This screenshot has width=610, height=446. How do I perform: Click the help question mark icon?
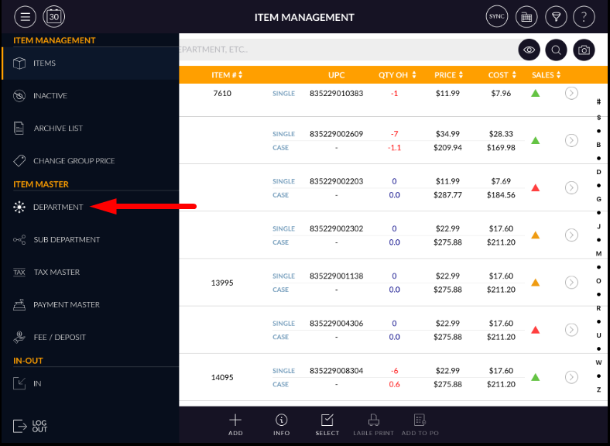coord(584,16)
